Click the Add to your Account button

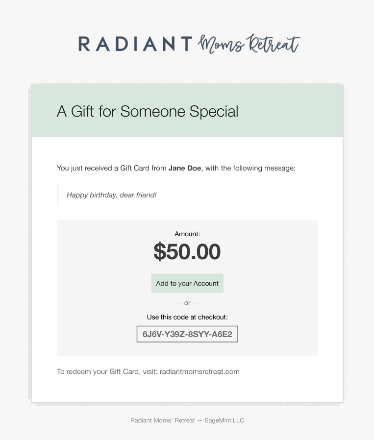click(187, 283)
